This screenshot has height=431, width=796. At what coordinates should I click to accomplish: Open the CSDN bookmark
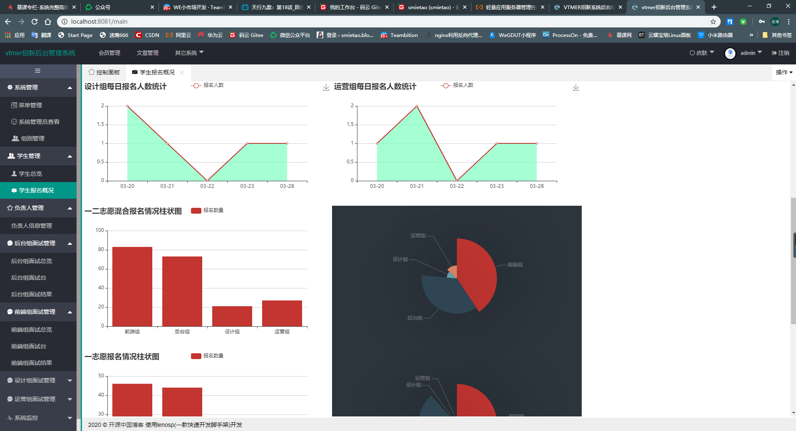[x=147, y=35]
